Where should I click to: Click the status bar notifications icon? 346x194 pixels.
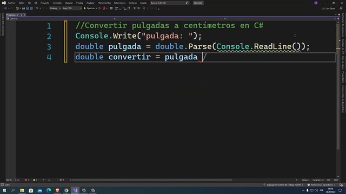coord(341,185)
